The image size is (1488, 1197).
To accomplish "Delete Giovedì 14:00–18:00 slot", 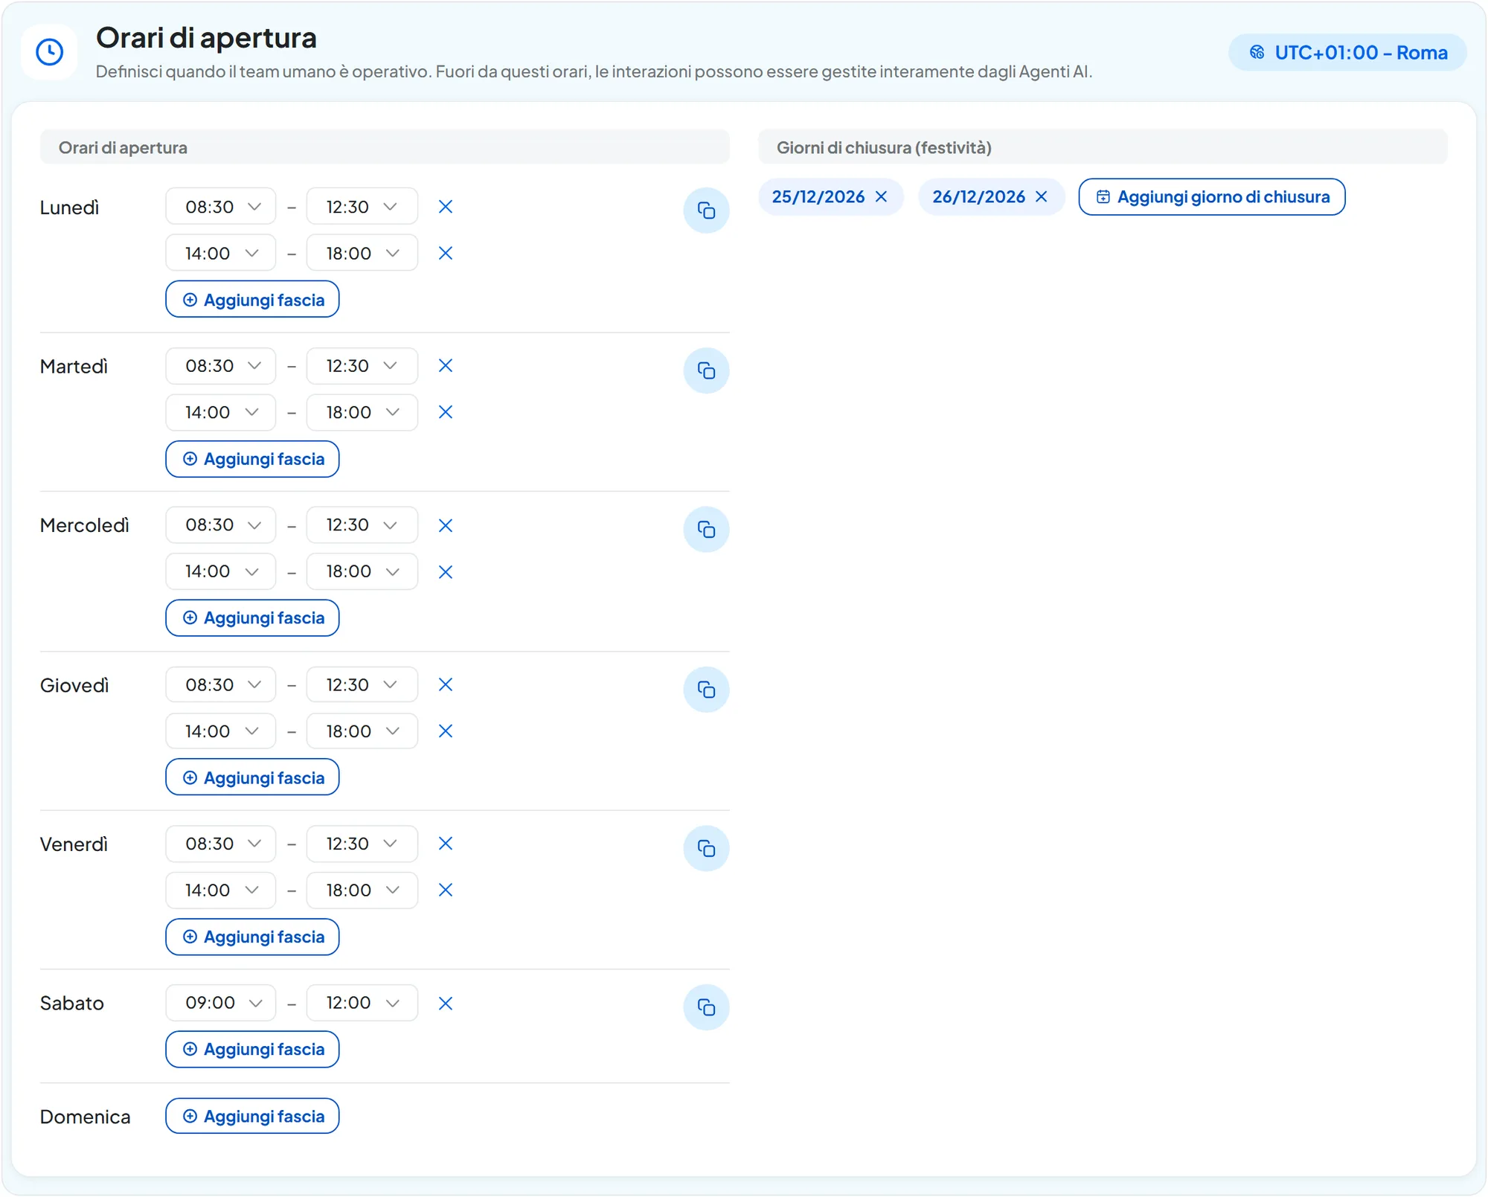I will pyautogui.click(x=446, y=731).
